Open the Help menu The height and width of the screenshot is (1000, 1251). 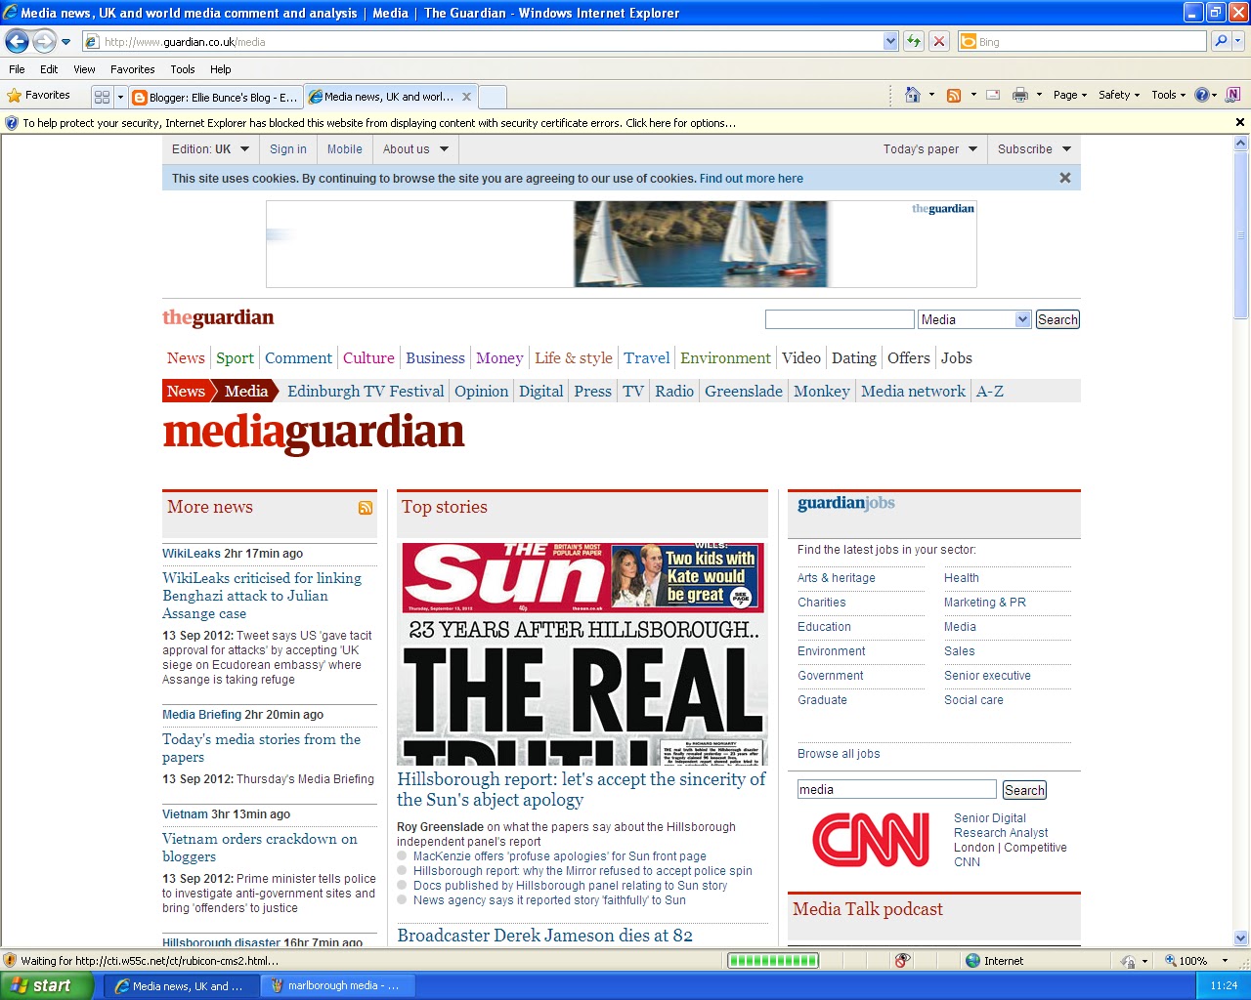[221, 69]
